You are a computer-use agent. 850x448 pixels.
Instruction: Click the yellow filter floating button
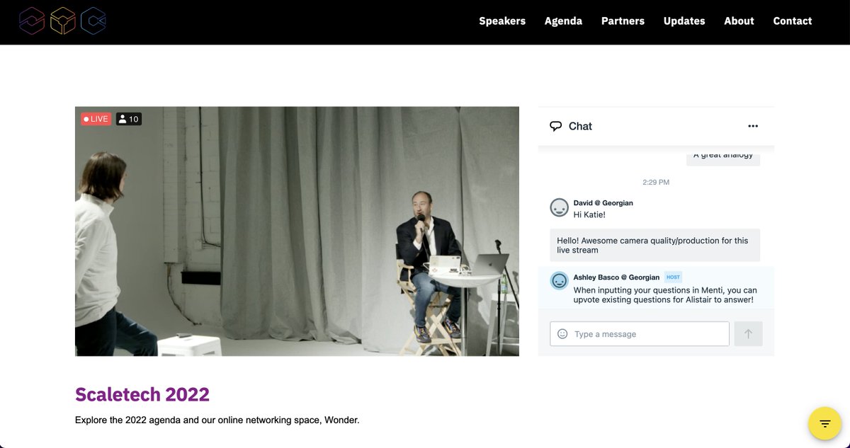coord(825,424)
